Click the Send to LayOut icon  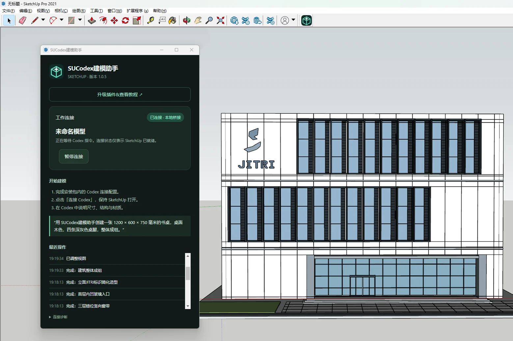pos(257,20)
